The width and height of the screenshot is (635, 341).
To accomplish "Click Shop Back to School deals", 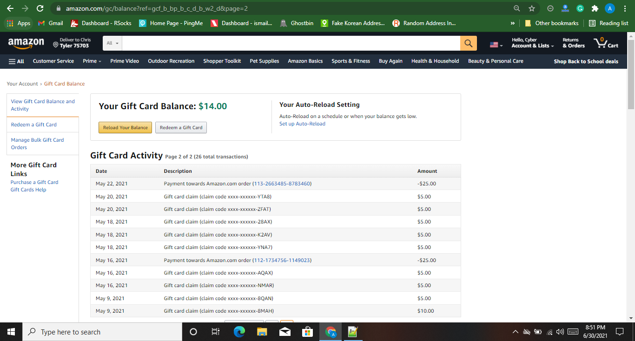I will [x=586, y=61].
